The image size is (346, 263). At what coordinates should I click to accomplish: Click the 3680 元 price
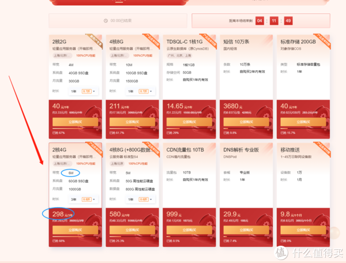point(233,106)
